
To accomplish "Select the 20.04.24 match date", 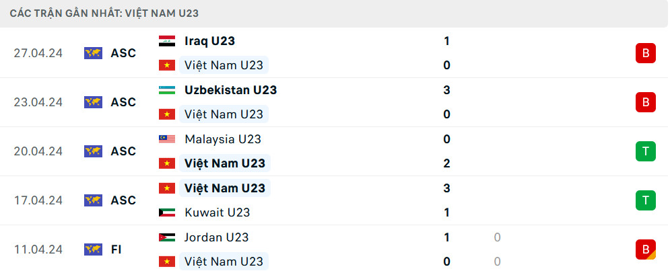I will click(38, 151).
